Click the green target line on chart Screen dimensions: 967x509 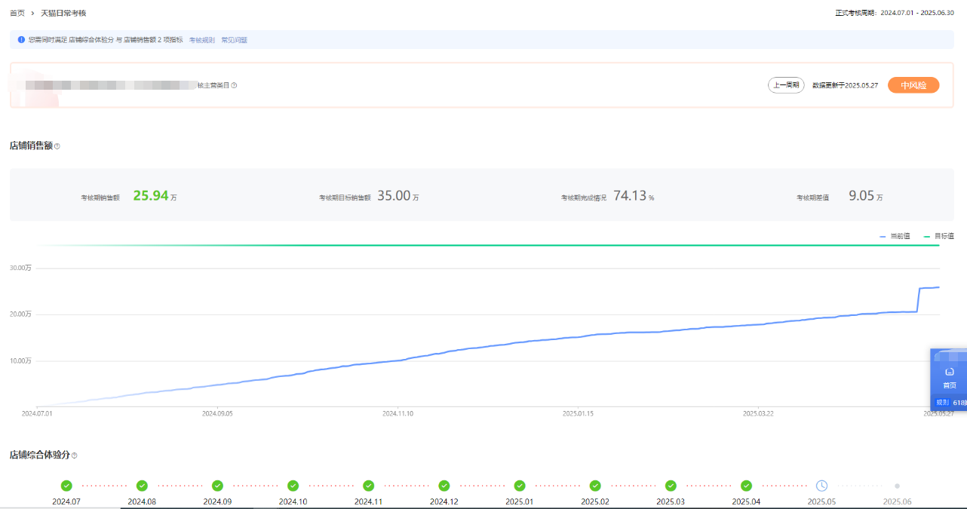(x=483, y=245)
